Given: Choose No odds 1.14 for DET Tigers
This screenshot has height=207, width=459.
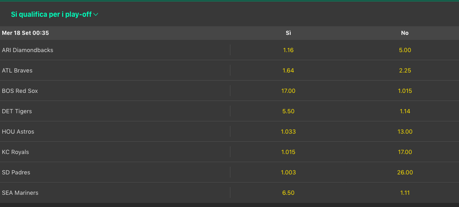Looking at the screenshot, I should pyautogui.click(x=405, y=111).
